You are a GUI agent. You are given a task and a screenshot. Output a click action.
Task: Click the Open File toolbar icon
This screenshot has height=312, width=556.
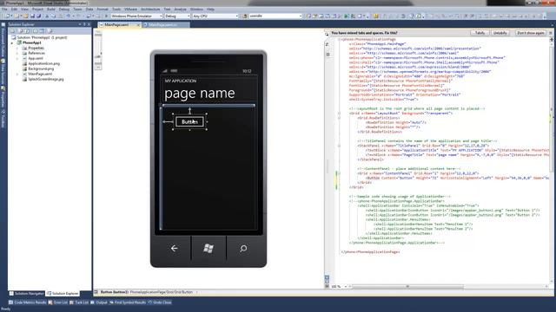click(x=25, y=16)
